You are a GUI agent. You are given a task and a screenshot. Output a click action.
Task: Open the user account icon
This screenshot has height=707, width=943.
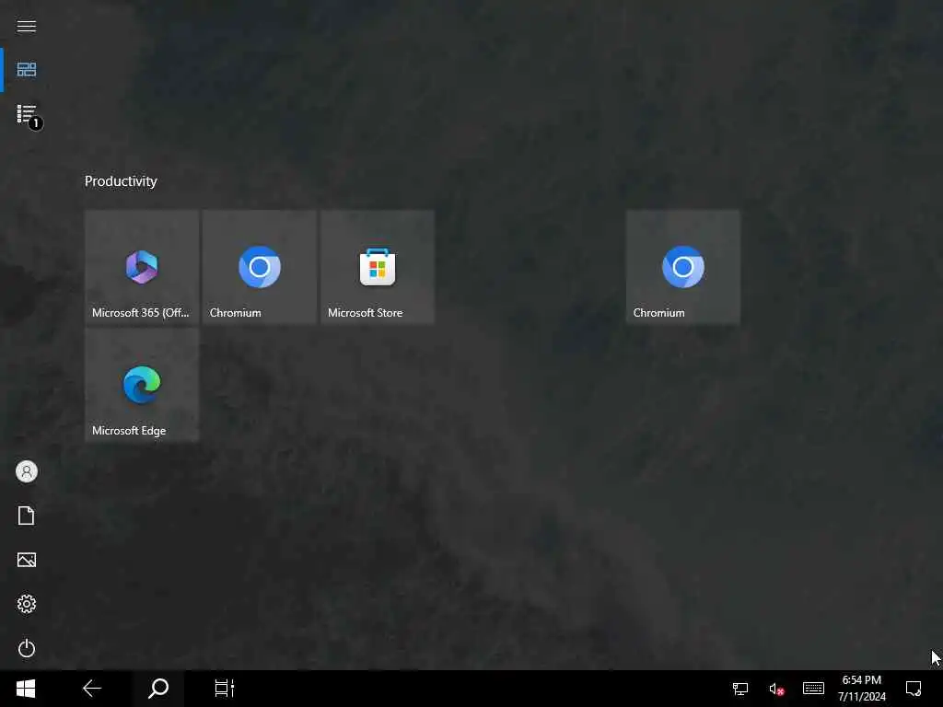point(27,471)
